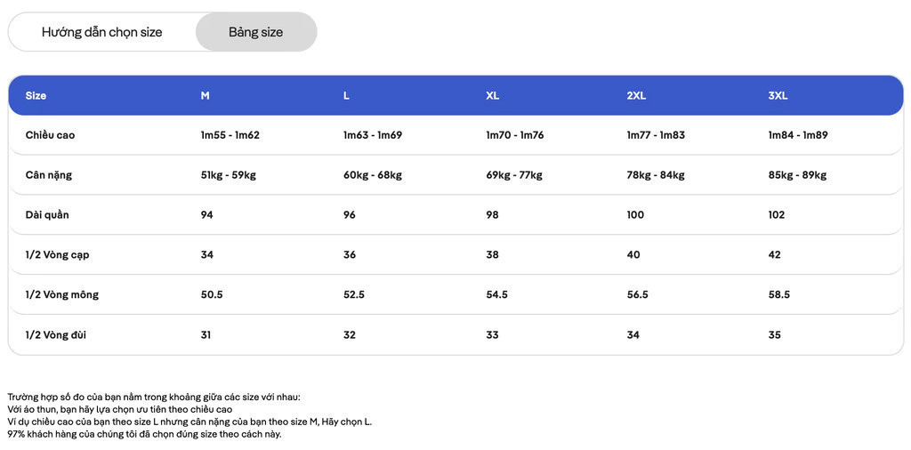This screenshot has height=450, width=911.
Task: Click the 1m70 - 1m76 height cell
Action: tap(515, 135)
